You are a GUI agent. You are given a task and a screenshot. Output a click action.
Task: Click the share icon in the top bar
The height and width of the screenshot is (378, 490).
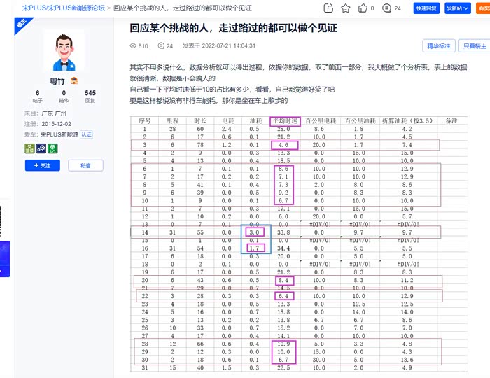coord(328,8)
